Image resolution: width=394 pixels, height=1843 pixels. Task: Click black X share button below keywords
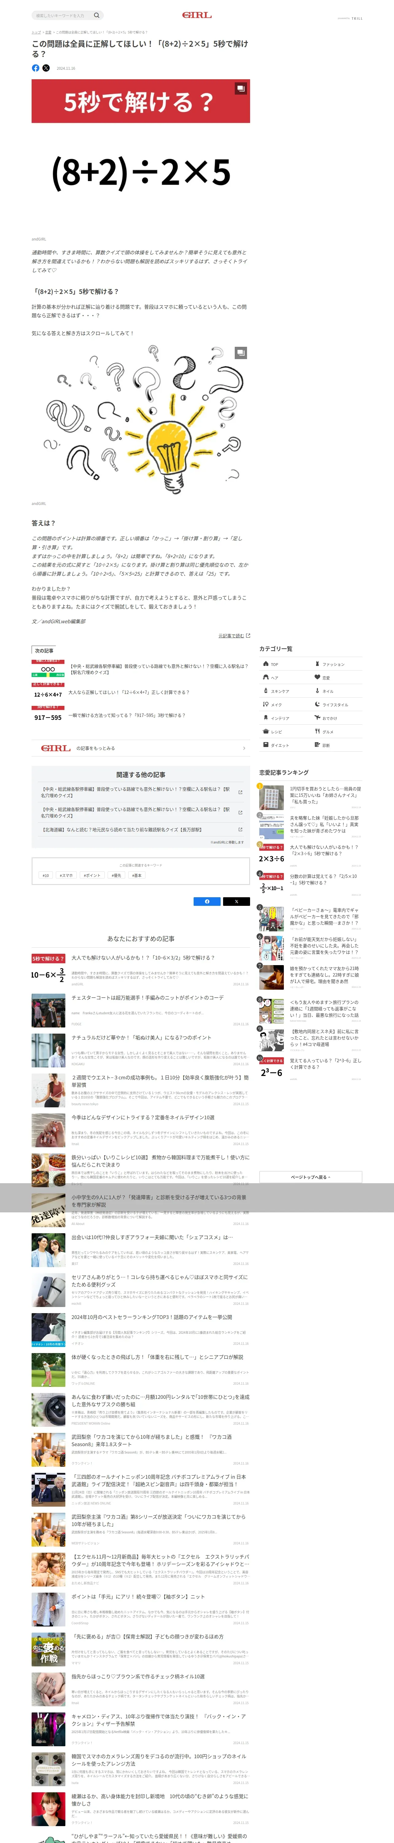click(x=236, y=902)
